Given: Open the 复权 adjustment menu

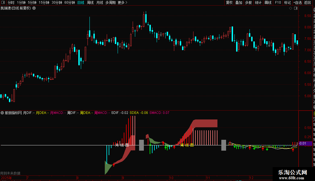Looking at the screenshot, I should 229,3.
